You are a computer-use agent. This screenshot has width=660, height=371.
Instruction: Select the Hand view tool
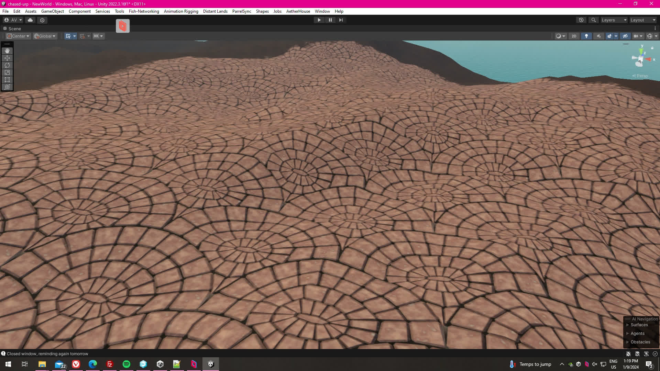[7, 51]
